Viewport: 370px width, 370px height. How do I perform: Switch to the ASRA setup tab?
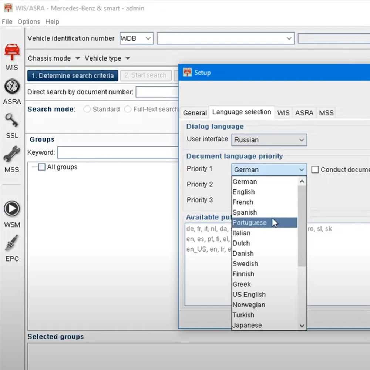coord(304,113)
